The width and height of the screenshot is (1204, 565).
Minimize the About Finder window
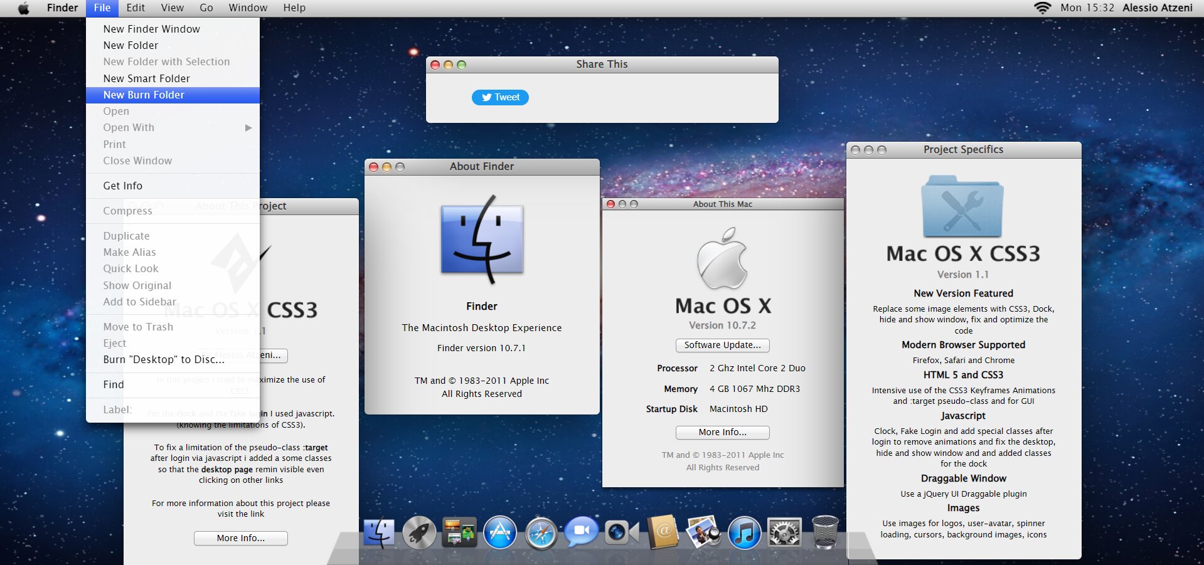tap(386, 167)
